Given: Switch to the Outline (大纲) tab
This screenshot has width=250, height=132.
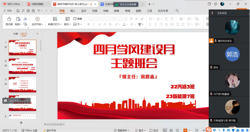Looking at the screenshot, I should (x=15, y=34).
